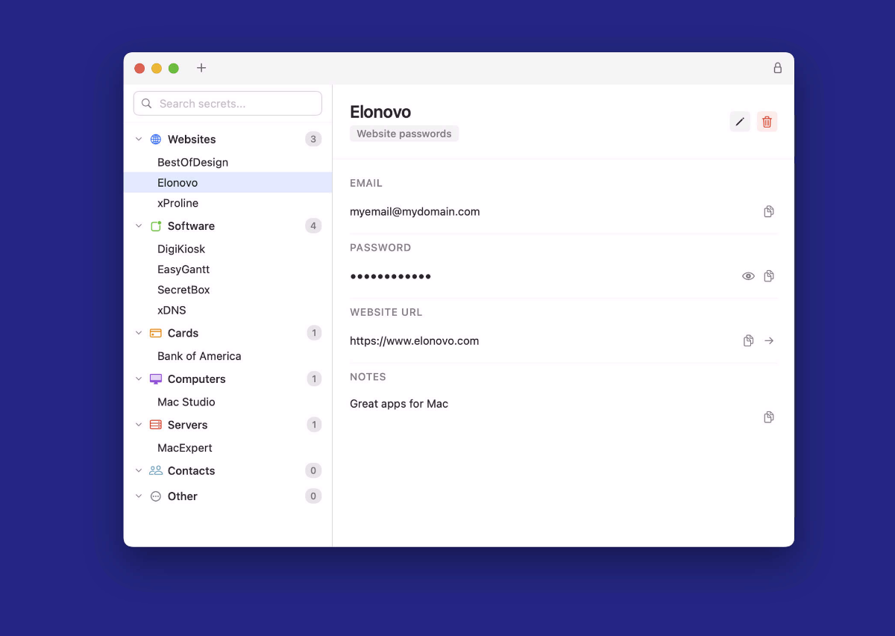Click the myemail@mydomain.com text
The image size is (895, 636).
pos(415,212)
